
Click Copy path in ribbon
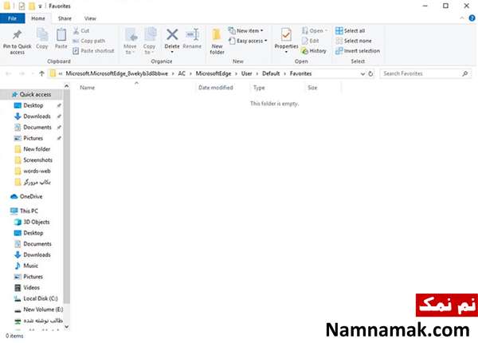click(89, 41)
